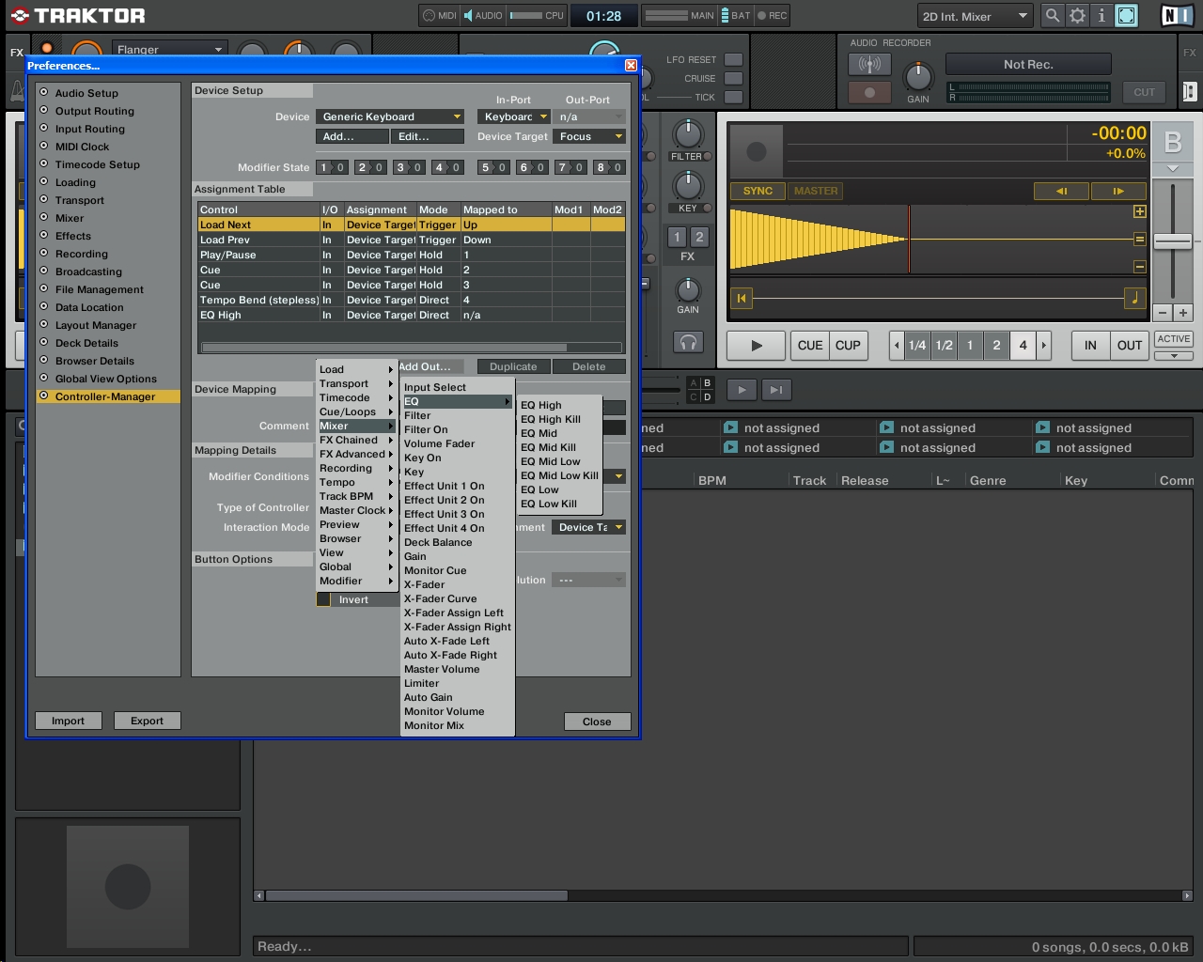Select the Play/Pause row in the Assignment Table
This screenshot has width=1203, height=962.
[412, 255]
